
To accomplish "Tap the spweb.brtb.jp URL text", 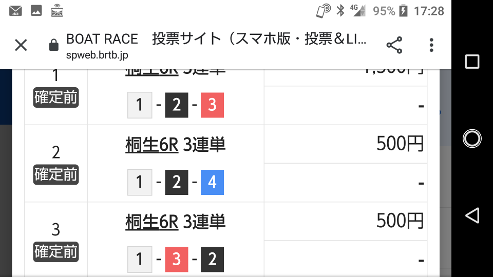I will (x=97, y=55).
